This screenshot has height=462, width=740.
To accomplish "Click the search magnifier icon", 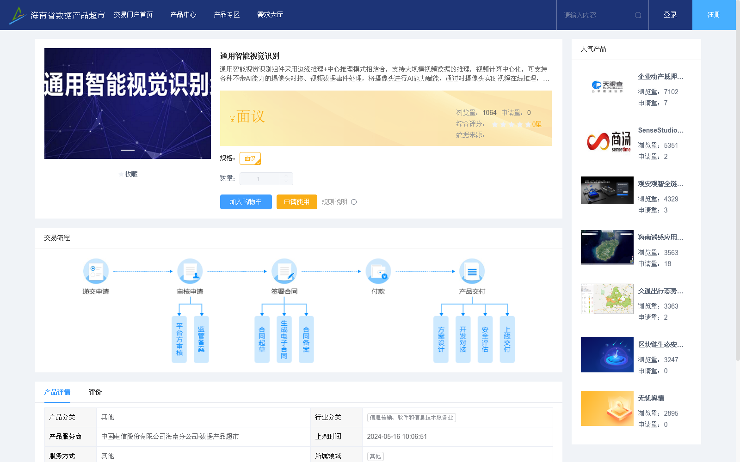I will click(638, 15).
